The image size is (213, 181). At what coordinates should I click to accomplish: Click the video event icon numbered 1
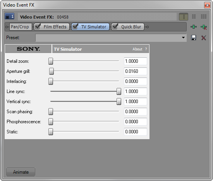(x=9, y=16)
